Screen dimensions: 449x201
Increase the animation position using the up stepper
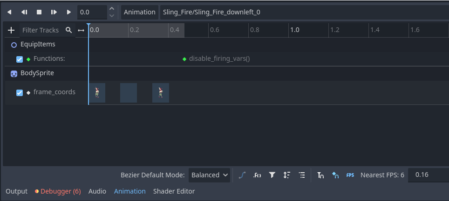tap(111, 9)
